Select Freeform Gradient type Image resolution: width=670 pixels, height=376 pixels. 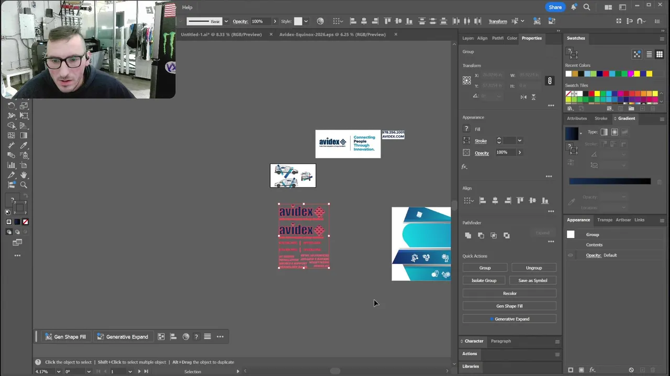pyautogui.click(x=624, y=132)
